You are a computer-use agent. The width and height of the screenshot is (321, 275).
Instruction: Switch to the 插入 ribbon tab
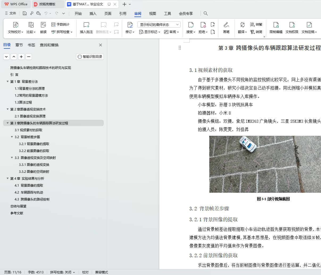pos(93,14)
